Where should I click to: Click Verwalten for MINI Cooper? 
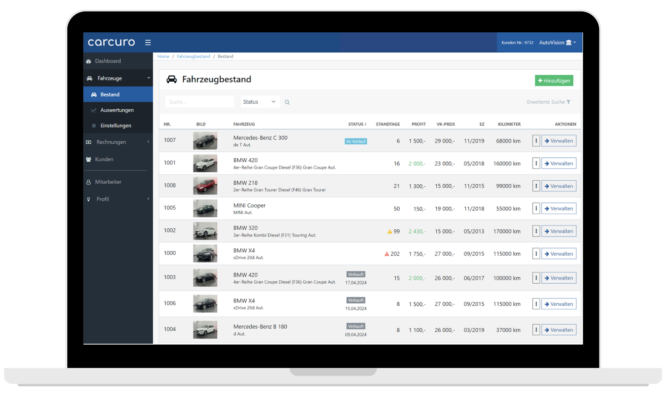[x=559, y=208]
